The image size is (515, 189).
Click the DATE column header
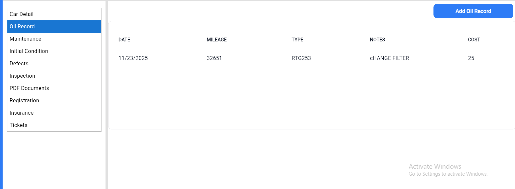tap(124, 40)
